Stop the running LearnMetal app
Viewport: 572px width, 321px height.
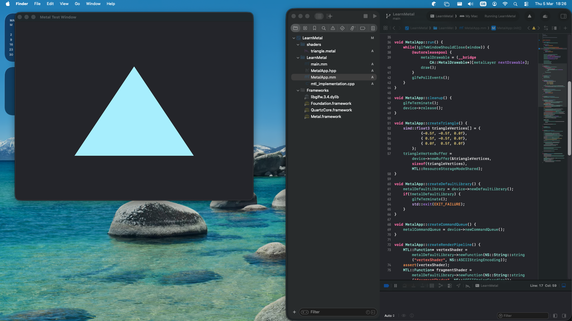(x=365, y=16)
